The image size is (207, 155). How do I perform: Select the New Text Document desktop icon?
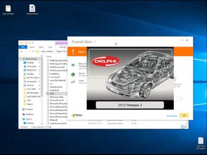[x=201, y=143]
